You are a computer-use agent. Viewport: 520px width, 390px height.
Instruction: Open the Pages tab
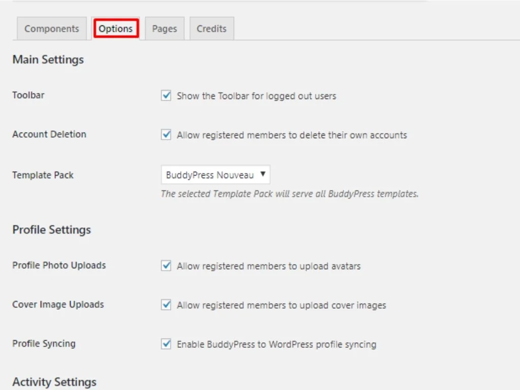click(165, 29)
